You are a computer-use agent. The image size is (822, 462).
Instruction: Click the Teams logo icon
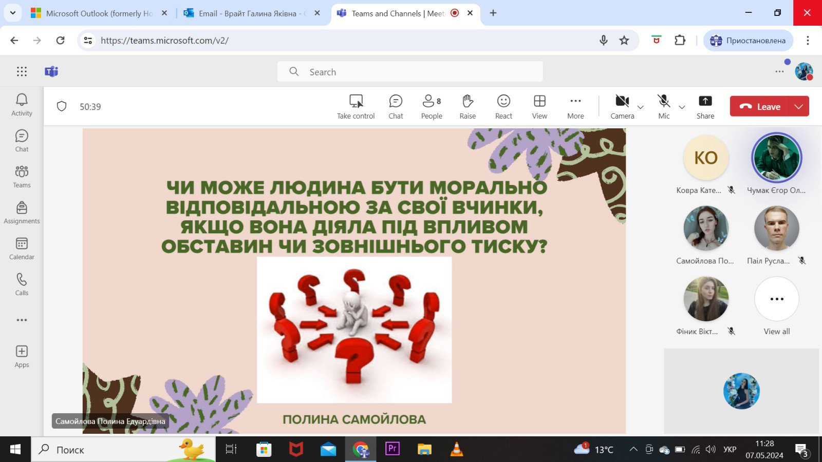point(51,71)
